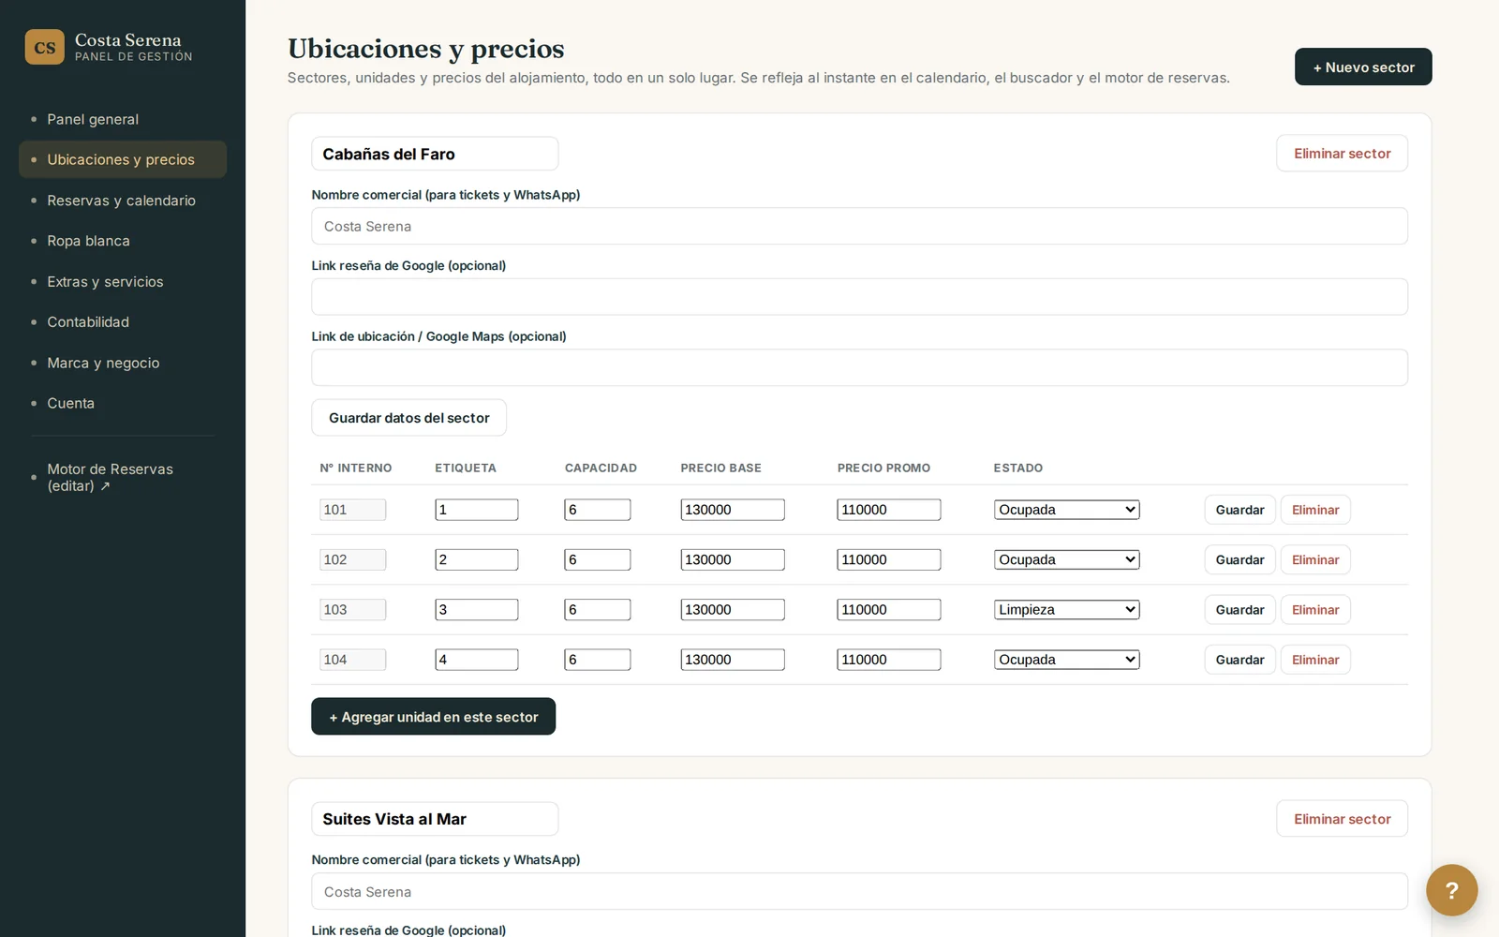Click the Etiqueta field of unit 104
Screen dimensions: 1499x937
[x=477, y=660]
